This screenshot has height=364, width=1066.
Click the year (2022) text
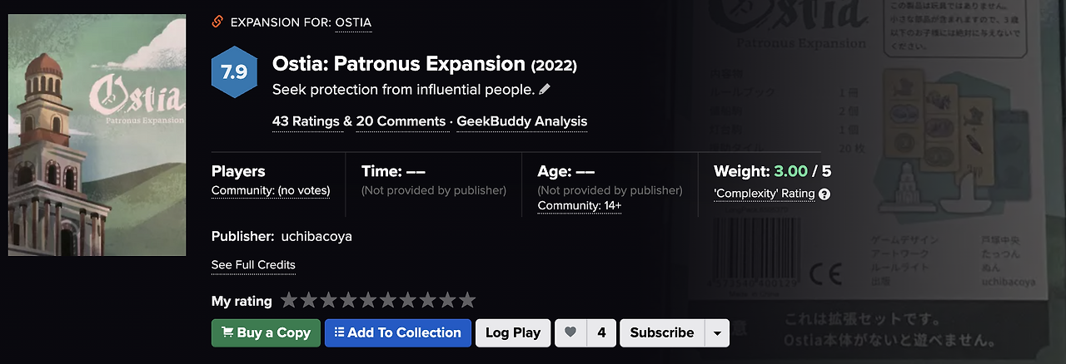pos(554,65)
